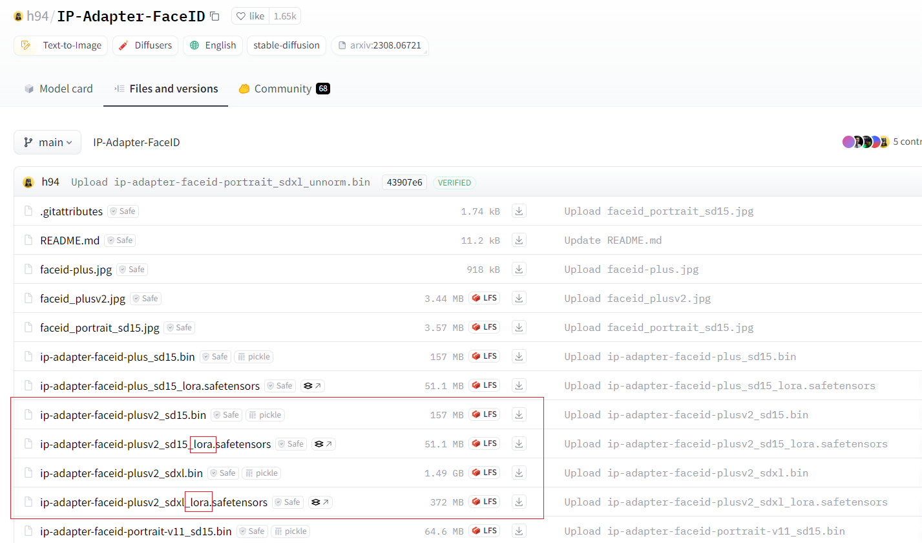This screenshot has height=543, width=922.
Task: Open ip-adapter-faceid-portrait-v11_sd15.bin file link
Action: point(136,531)
